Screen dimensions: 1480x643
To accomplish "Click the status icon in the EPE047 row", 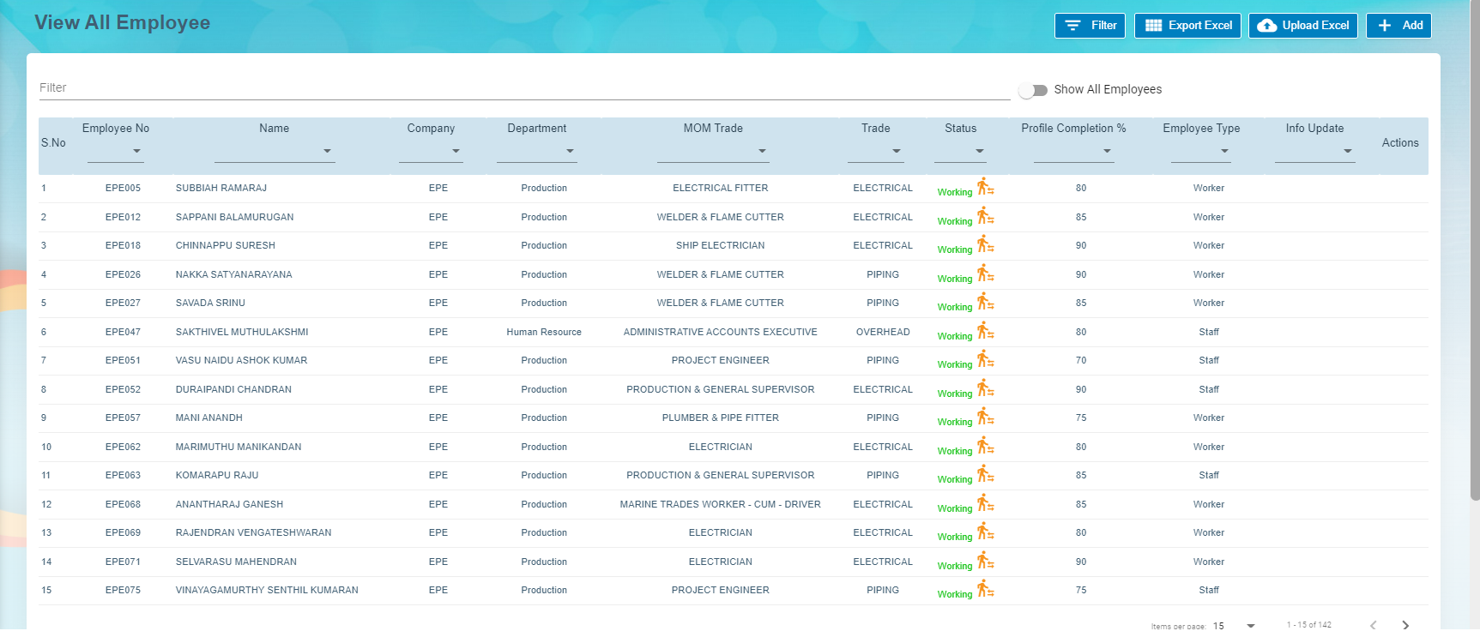I will [985, 331].
